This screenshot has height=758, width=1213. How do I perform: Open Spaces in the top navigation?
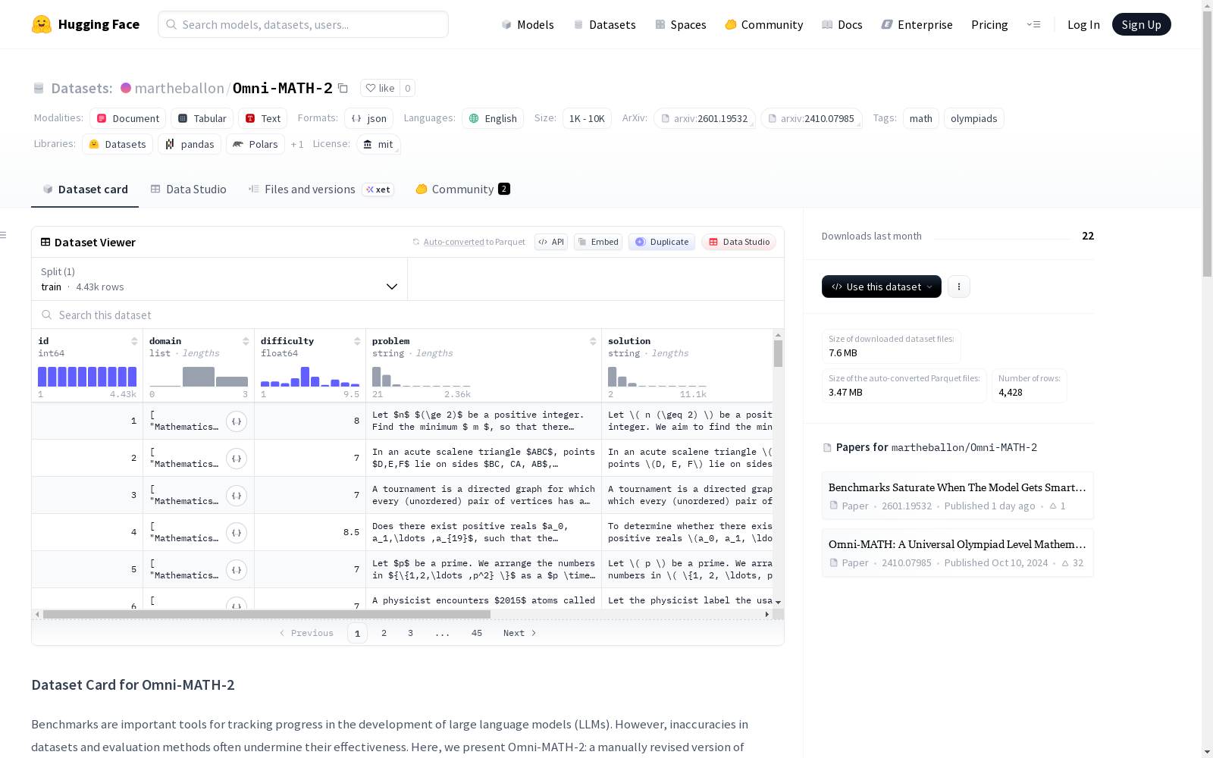(x=681, y=24)
